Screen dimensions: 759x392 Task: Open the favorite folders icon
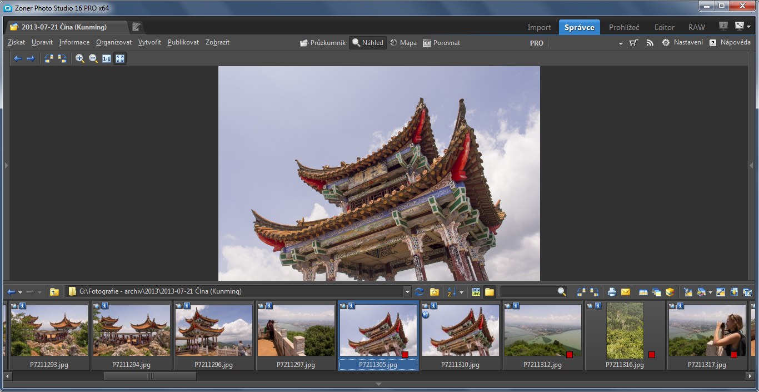point(435,292)
